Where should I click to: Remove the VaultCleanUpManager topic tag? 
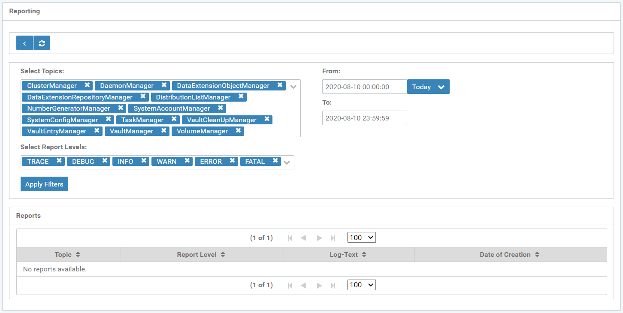click(267, 120)
